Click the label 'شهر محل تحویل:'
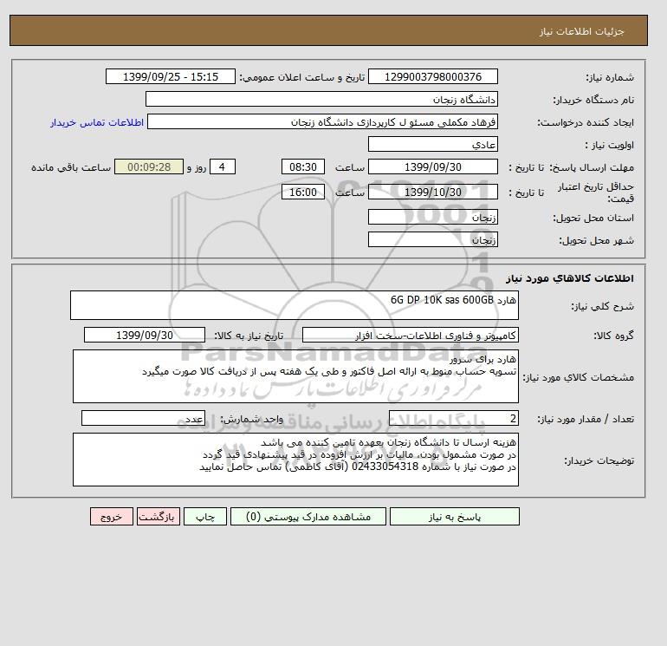 coord(596,240)
